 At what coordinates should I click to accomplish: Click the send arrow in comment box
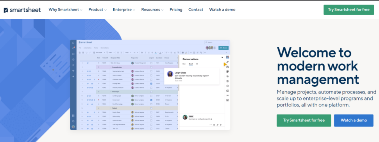pos(221,125)
